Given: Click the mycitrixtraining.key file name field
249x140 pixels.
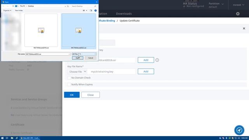Looking at the screenshot, I should [x=112, y=72].
